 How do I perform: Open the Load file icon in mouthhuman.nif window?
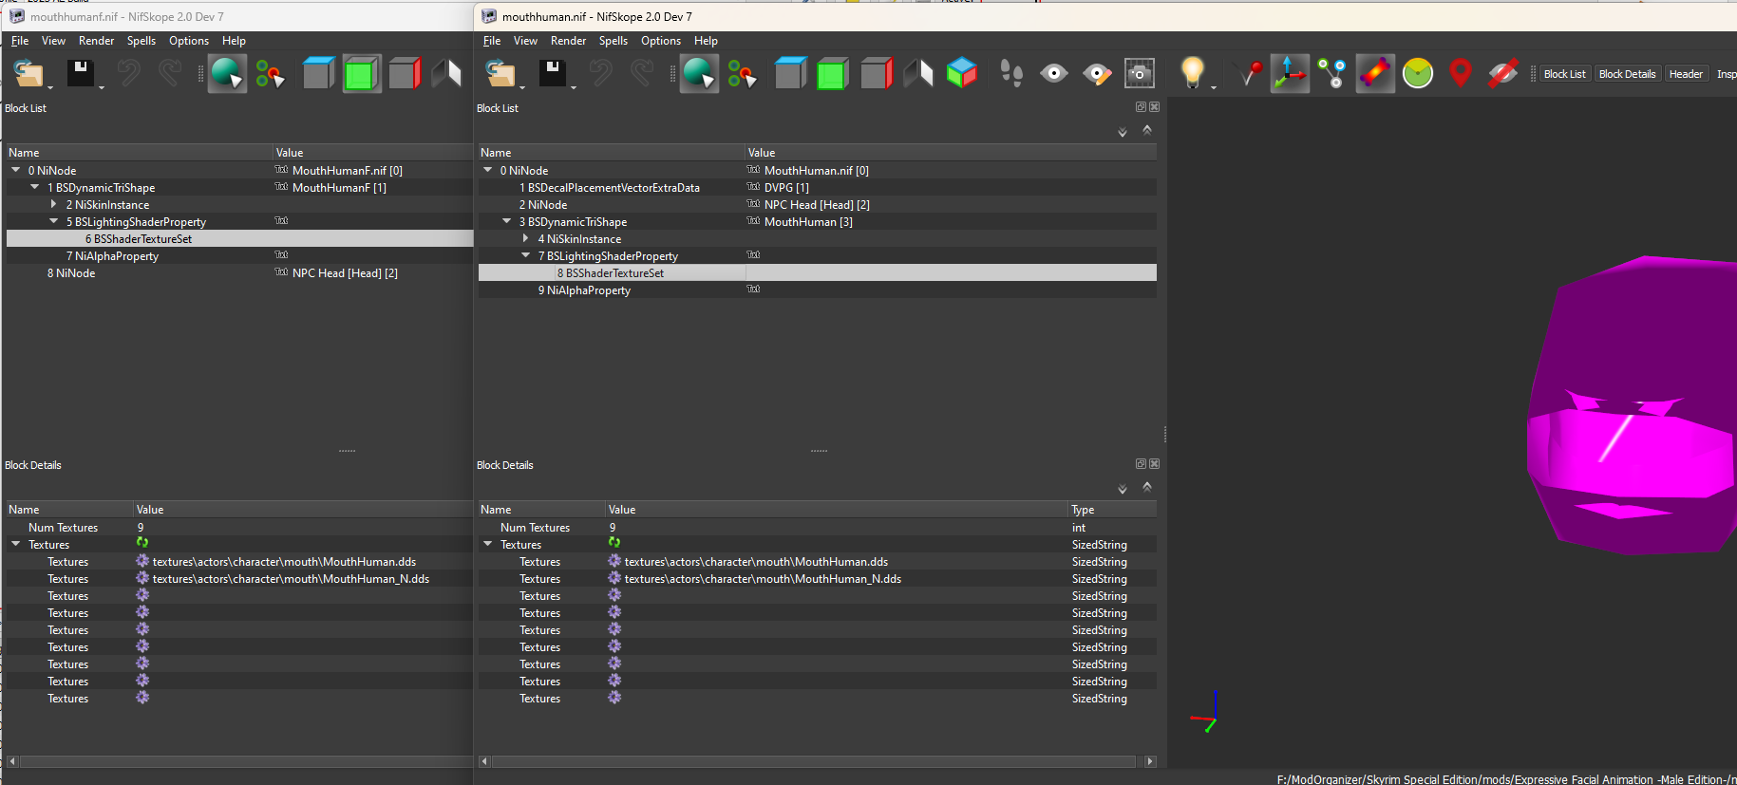pyautogui.click(x=500, y=73)
